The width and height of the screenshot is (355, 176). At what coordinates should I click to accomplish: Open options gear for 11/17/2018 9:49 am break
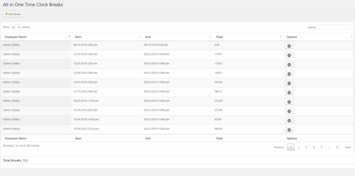coord(289,92)
